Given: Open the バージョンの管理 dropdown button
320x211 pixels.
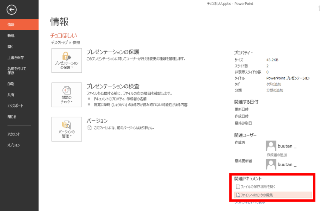Looking at the screenshot, I should 67,129.
